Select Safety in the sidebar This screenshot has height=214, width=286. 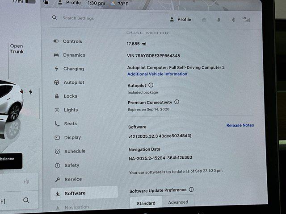pyautogui.click(x=67, y=165)
